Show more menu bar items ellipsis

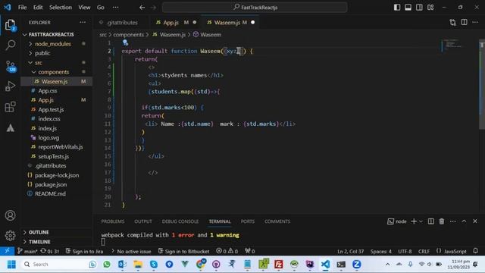click(x=116, y=7)
